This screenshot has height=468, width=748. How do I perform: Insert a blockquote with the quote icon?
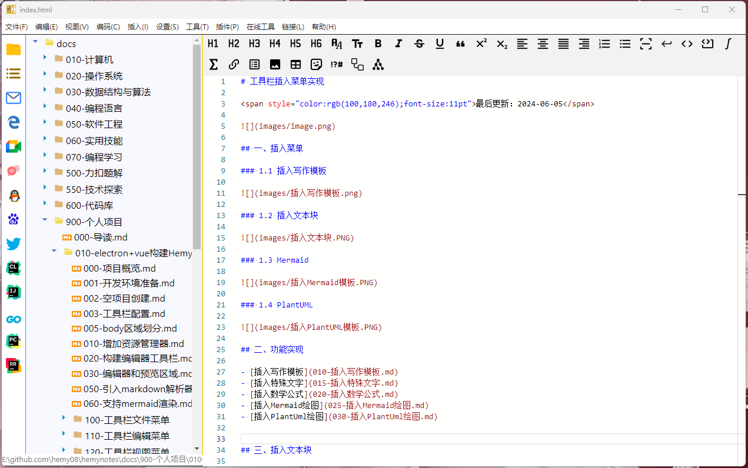460,44
